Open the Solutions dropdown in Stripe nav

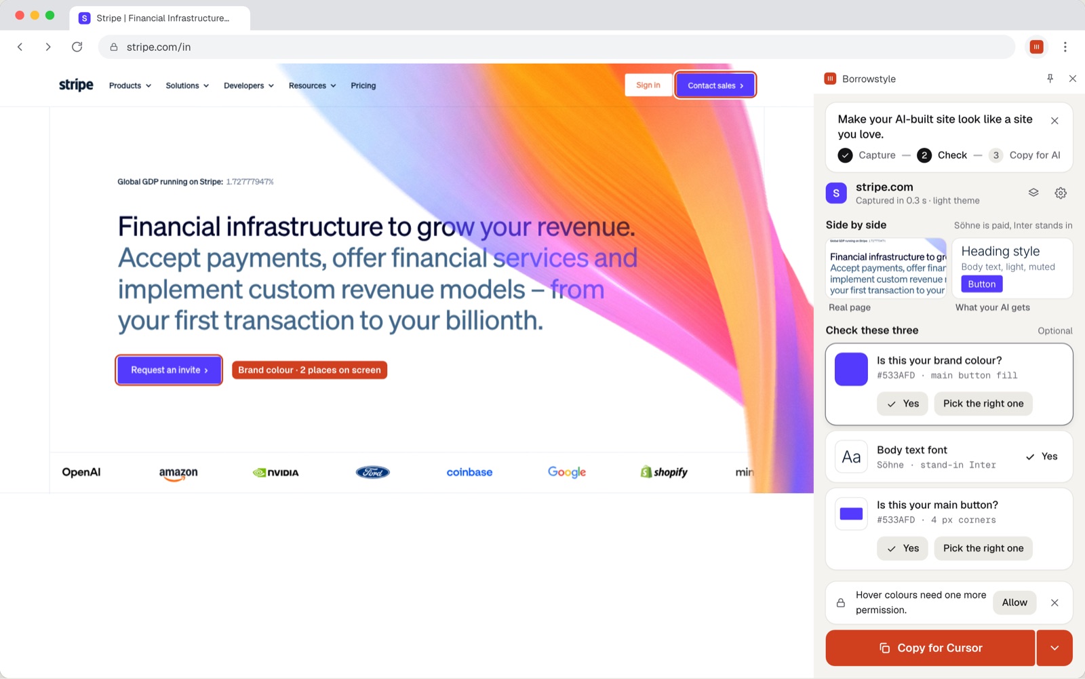pyautogui.click(x=187, y=85)
